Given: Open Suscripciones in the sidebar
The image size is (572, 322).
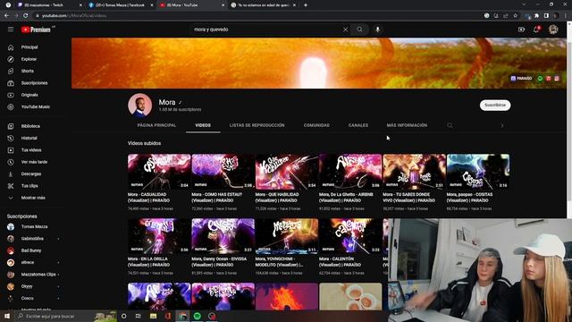Looking at the screenshot, I should click(33, 83).
